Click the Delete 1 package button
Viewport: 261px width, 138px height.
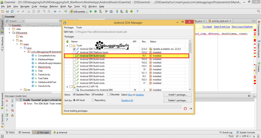pyautogui.click(x=178, y=100)
